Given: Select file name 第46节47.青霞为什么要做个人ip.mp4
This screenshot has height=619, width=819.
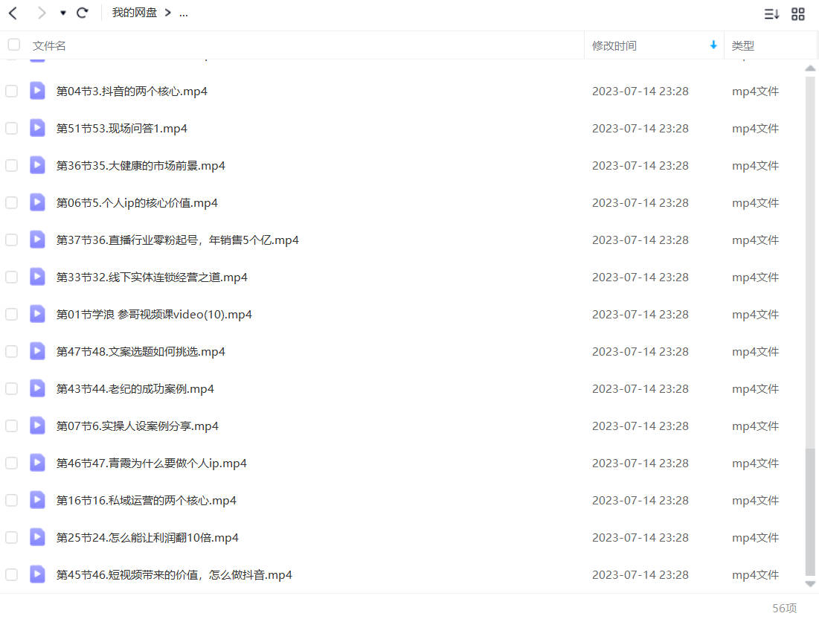Looking at the screenshot, I should click(152, 464).
